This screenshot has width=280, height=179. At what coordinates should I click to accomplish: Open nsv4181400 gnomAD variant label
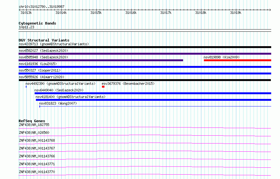click(70, 97)
